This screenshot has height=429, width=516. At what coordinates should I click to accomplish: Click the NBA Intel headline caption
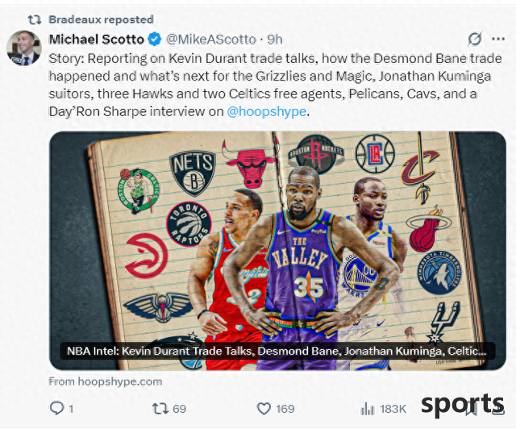pos(277,351)
